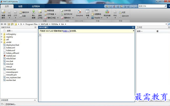Click the undo arrow in quick access bar
Image resolution: width=170 pixels, height=106 pixels.
125,6
